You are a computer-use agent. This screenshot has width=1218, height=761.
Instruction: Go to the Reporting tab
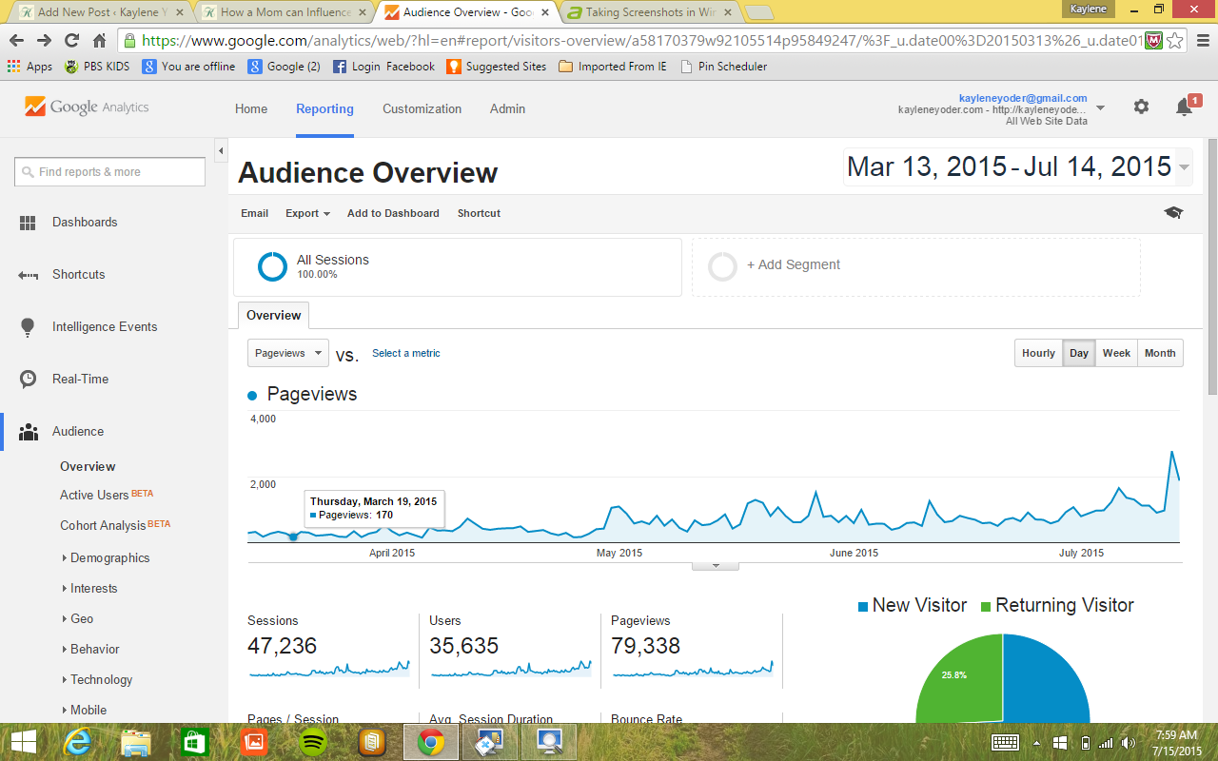tap(324, 108)
